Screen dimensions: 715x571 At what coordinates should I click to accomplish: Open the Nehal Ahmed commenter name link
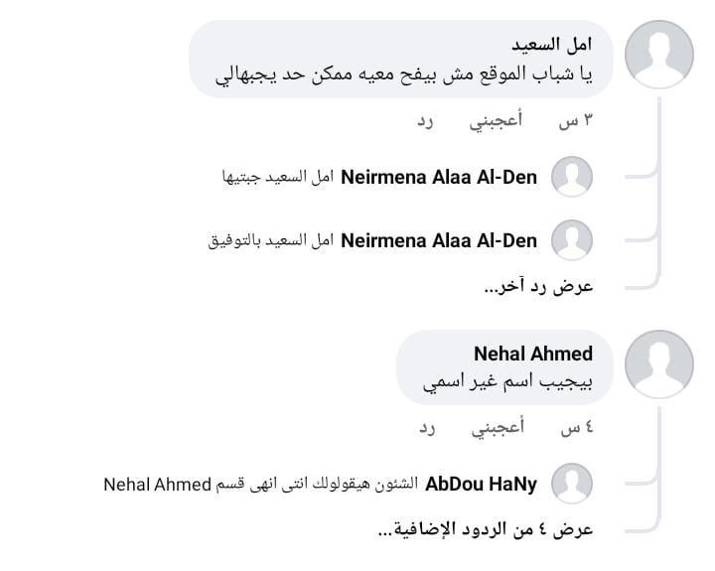[x=533, y=355]
